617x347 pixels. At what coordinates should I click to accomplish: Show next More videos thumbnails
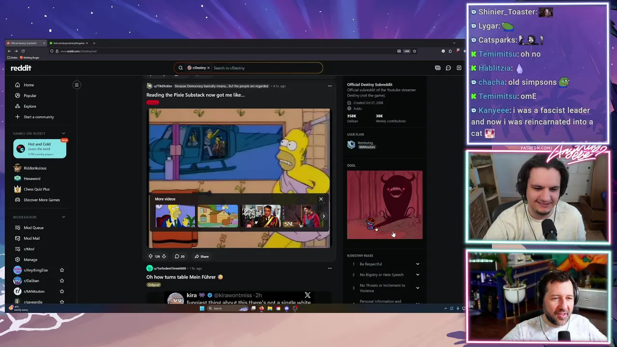[323, 216]
